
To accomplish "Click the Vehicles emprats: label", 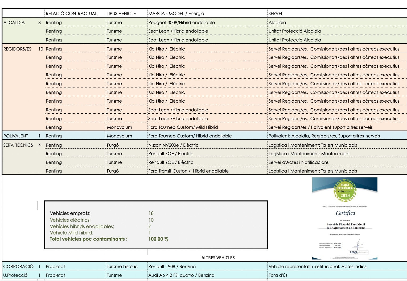I will 70,213.
